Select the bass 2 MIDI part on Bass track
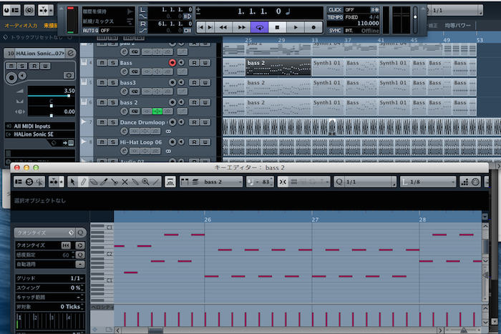 tap(278, 67)
